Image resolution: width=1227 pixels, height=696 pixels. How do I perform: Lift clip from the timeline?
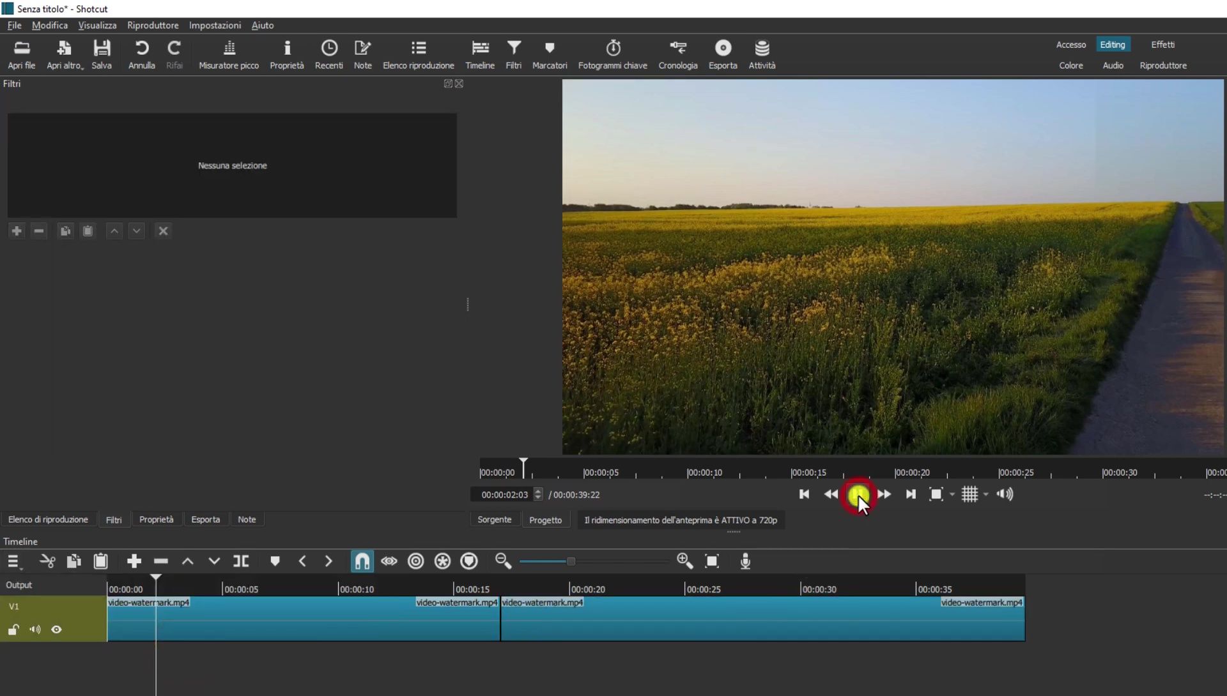(x=188, y=561)
